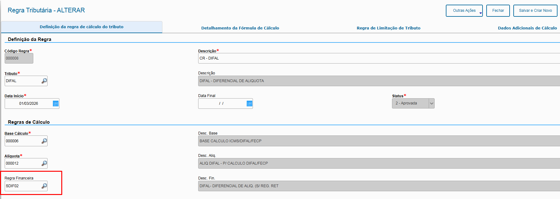The height and width of the screenshot is (199, 560).
Task: Click the Regra Tributária - ALTERAR title
Action: point(46,10)
